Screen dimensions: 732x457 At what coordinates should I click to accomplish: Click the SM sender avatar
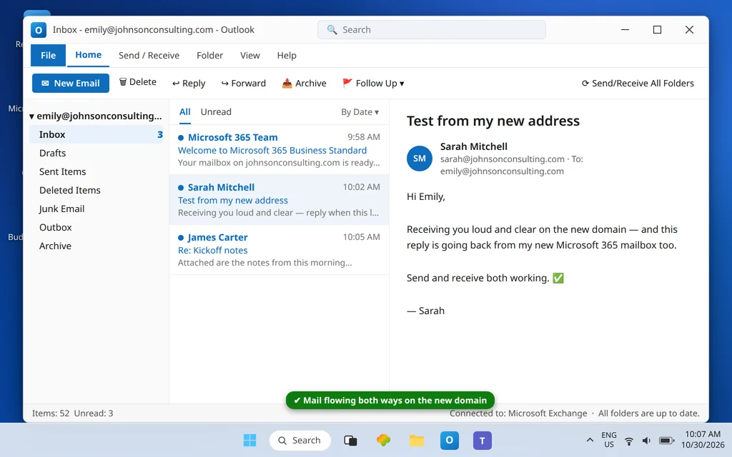[x=419, y=159]
